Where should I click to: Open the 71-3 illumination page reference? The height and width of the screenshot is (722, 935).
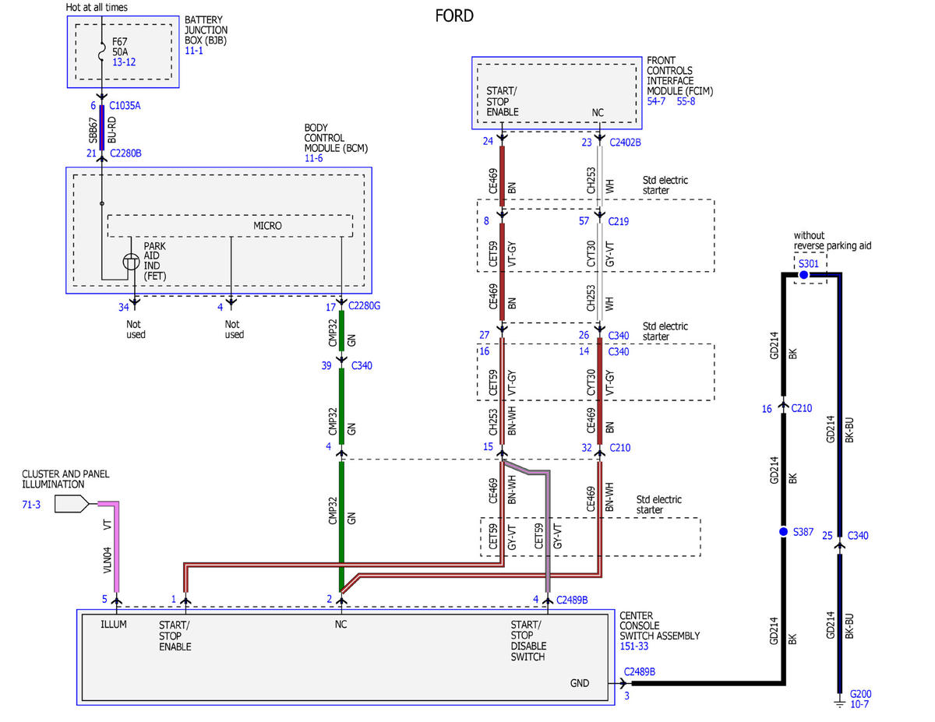coord(32,505)
